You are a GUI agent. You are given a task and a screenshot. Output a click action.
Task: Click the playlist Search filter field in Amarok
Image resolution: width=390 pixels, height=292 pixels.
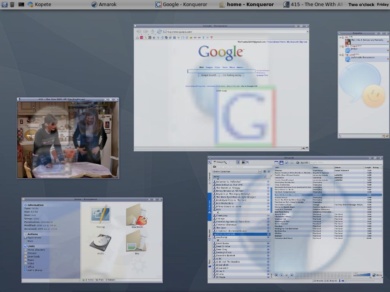coord(345,163)
